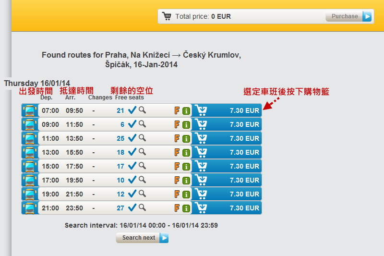Add the 15:00 departure to cart
Screen dimensions: 384x256
coord(201,166)
